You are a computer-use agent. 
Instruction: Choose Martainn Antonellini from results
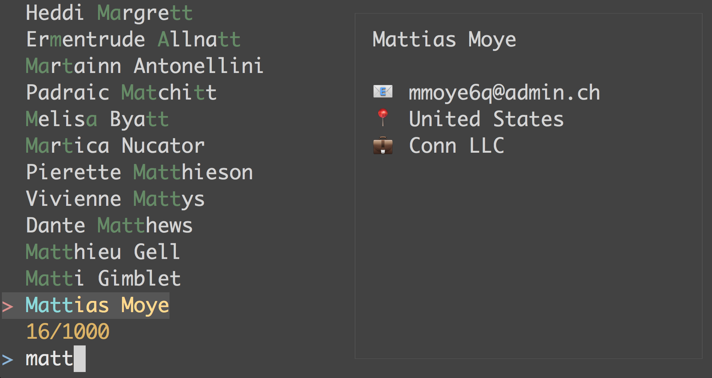144,66
